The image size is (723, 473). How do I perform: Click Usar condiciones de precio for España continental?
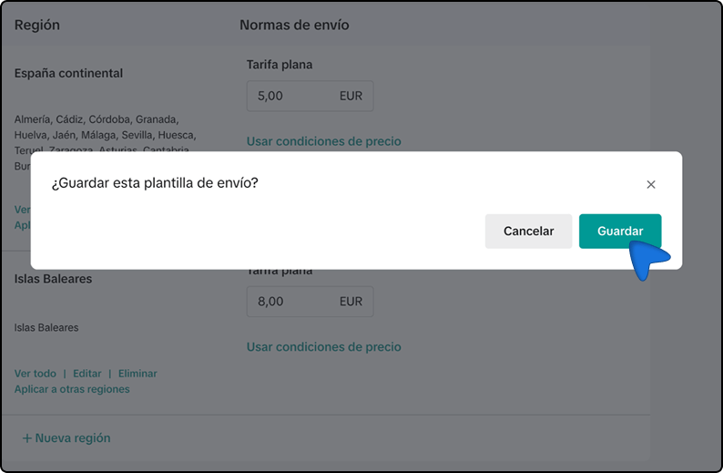coord(323,141)
